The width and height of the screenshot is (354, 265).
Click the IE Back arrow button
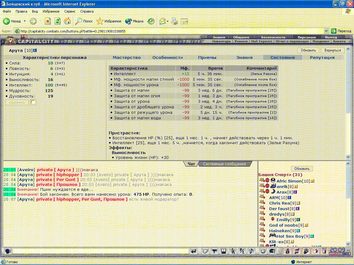6,21
